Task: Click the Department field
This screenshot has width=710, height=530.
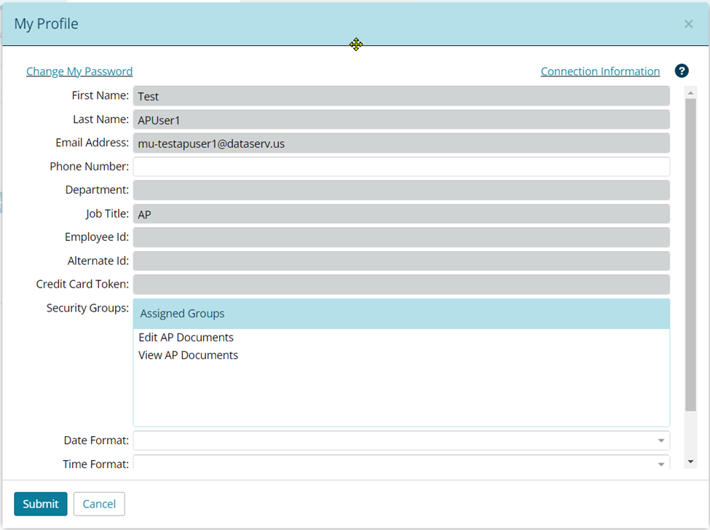Action: pyautogui.click(x=401, y=190)
